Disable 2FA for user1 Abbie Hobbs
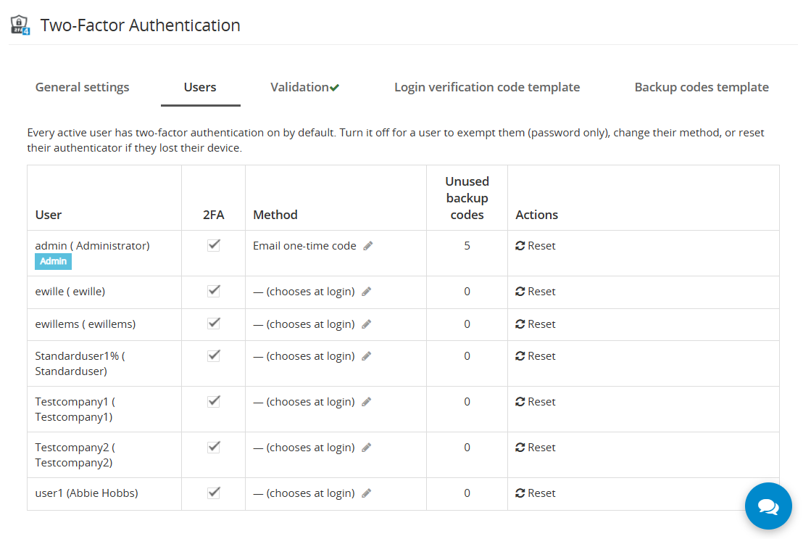Screen dimensions: 811x539 pos(214,493)
